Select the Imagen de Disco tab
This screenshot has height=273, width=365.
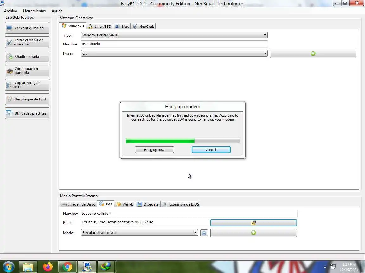click(x=78, y=204)
